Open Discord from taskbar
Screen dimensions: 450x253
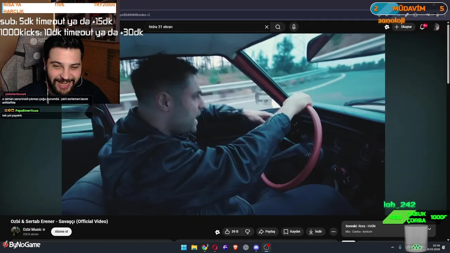[x=256, y=247]
